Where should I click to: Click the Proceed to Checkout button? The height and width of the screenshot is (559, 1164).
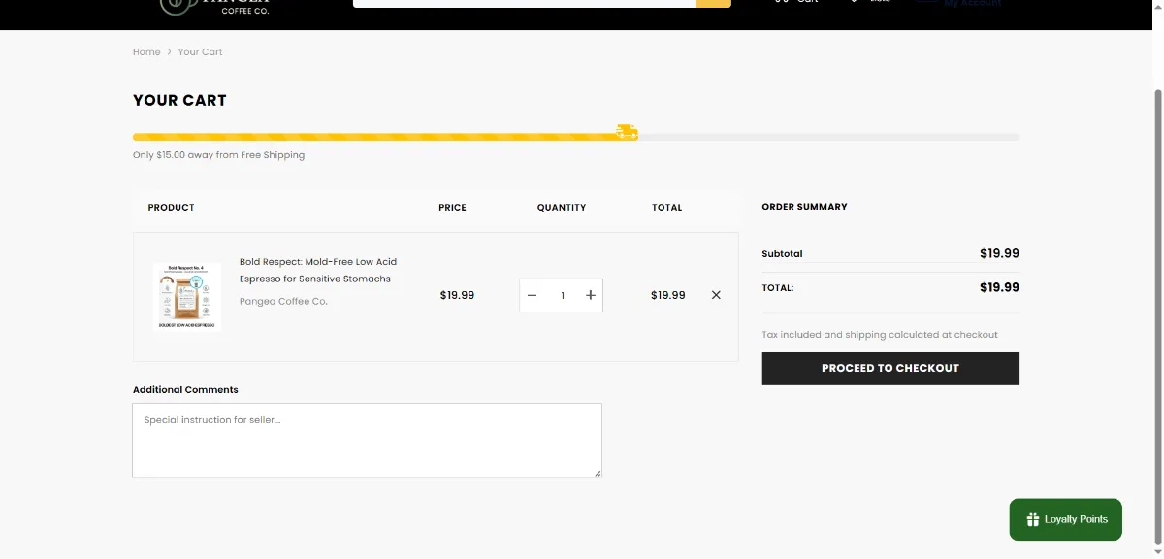point(890,369)
